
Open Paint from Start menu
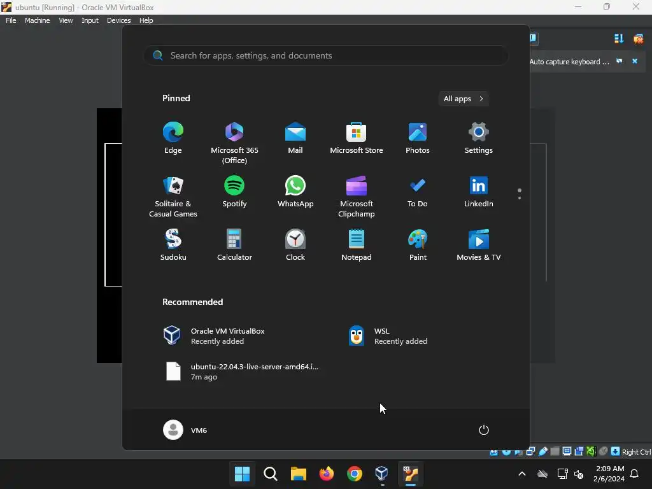(x=418, y=245)
